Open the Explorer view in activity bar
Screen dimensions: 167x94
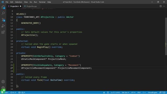[3, 7]
